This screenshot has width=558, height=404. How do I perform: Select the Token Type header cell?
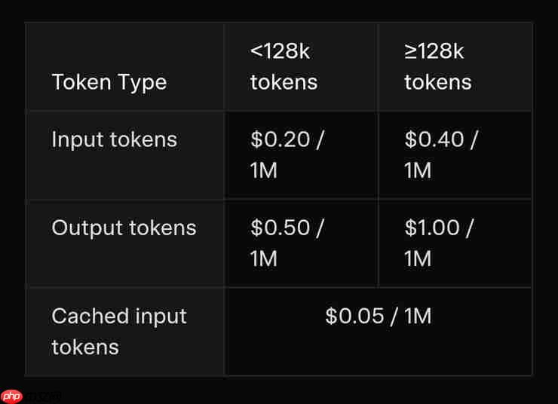pos(109,81)
